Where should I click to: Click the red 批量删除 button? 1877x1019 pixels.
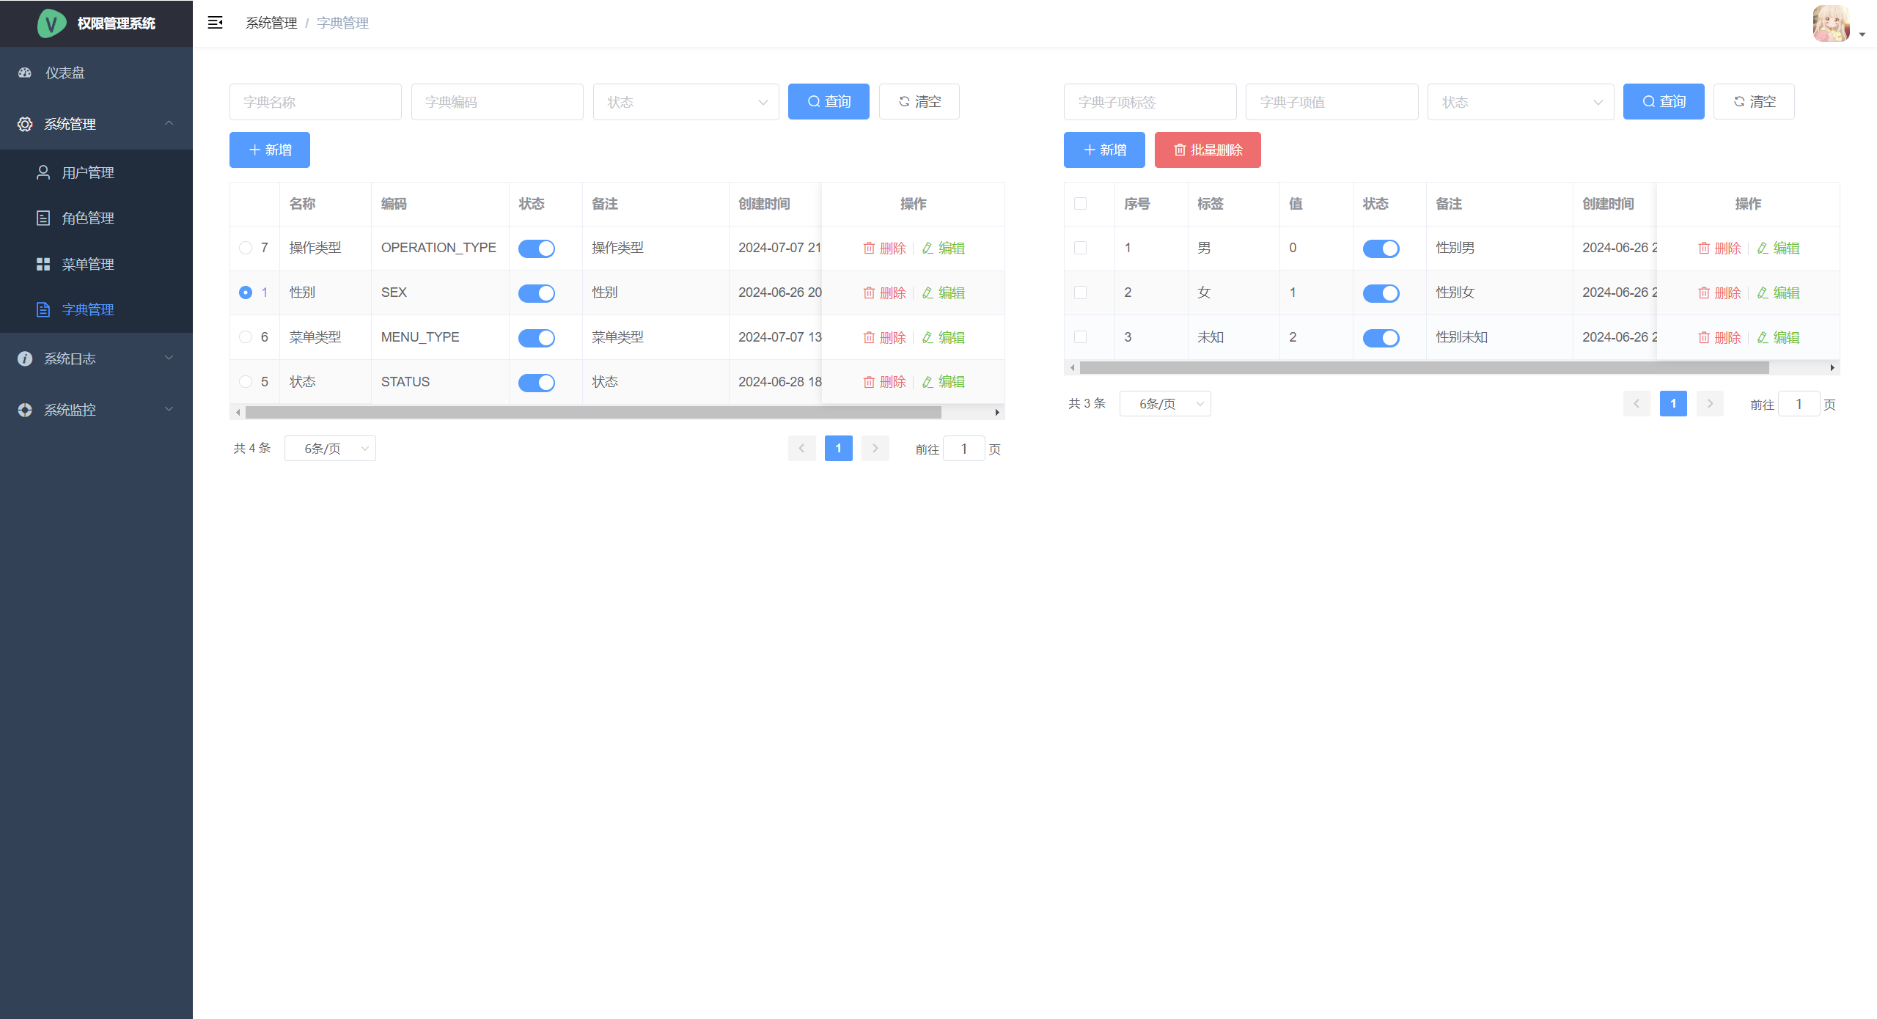tap(1208, 150)
